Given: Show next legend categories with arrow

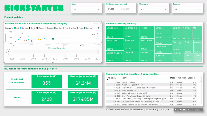Looking at the screenshot, I should [x=99, y=28].
